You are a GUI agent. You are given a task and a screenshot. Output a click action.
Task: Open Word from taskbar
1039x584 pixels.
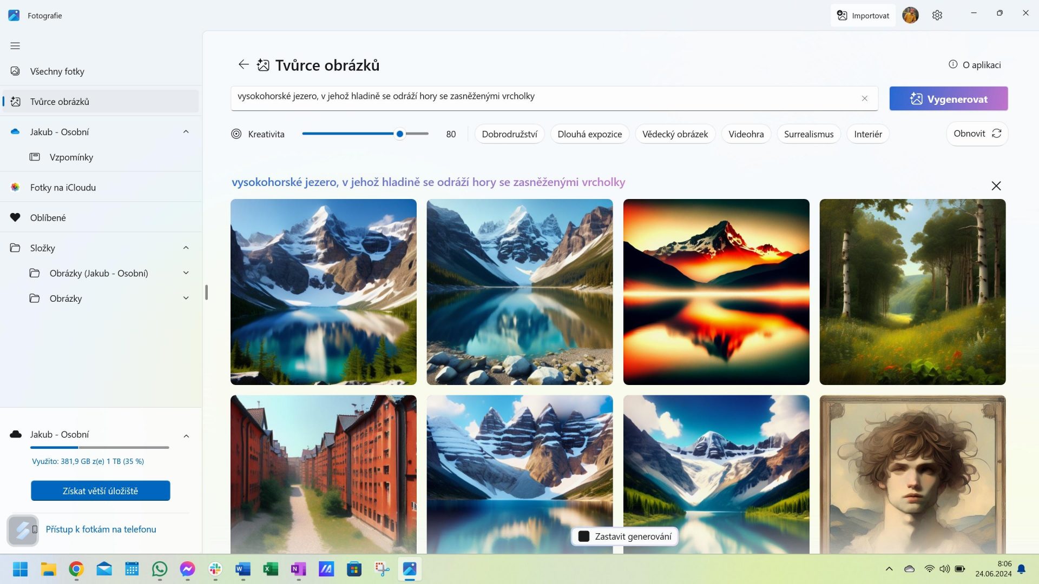pos(243,569)
